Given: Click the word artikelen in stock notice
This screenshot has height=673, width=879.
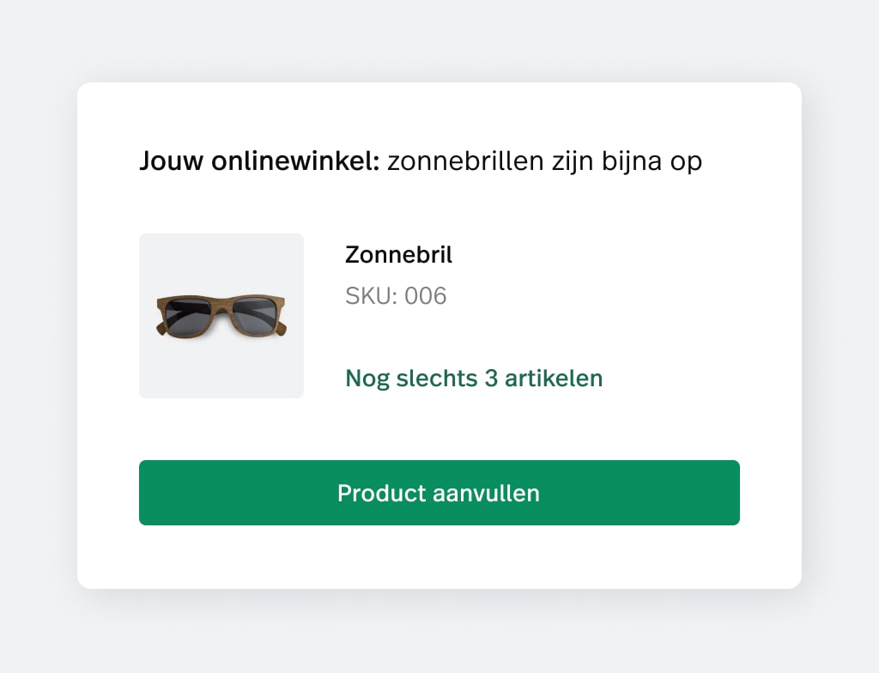Looking at the screenshot, I should coord(554,378).
